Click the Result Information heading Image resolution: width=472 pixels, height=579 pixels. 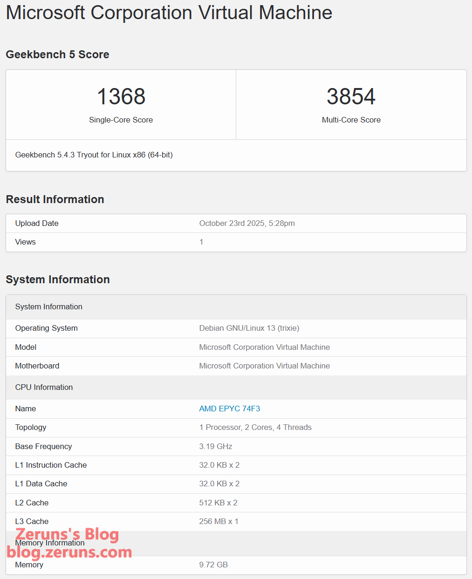[55, 199]
